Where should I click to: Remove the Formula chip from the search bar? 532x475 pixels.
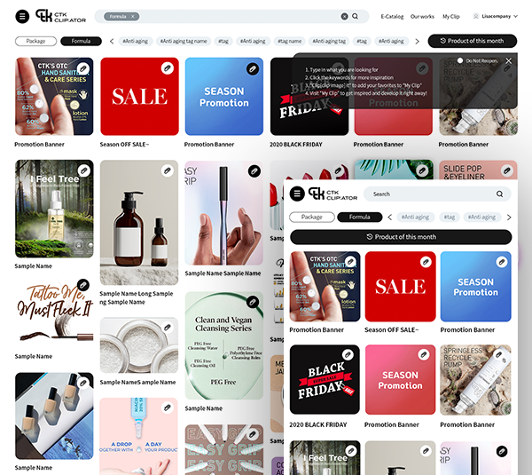[133, 16]
